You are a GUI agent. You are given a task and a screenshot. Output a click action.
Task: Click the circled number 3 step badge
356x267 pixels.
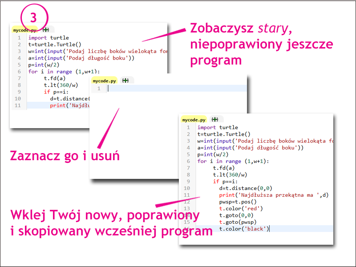pos(34,18)
